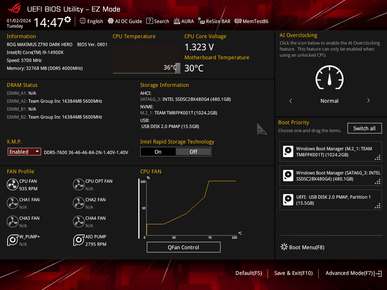Screen dimensions: 387x290
Task: Open the AI OC Guide menu
Action: pos(125,21)
